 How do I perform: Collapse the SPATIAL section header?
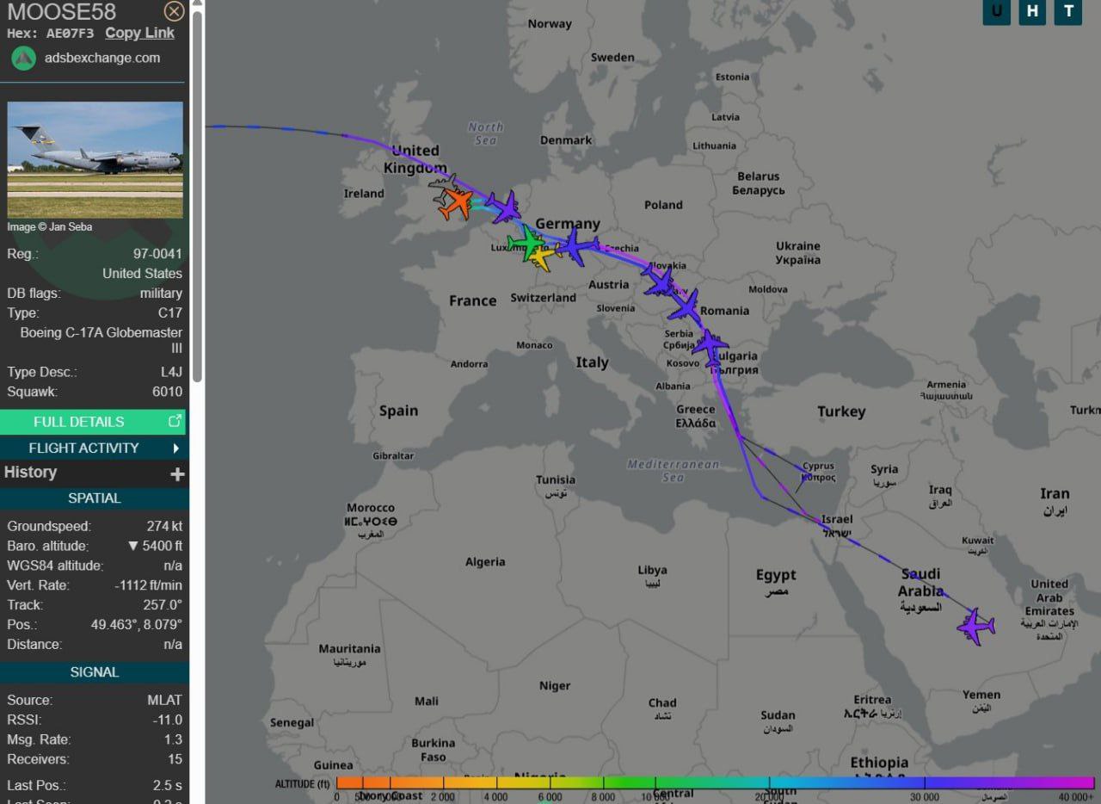tap(95, 498)
